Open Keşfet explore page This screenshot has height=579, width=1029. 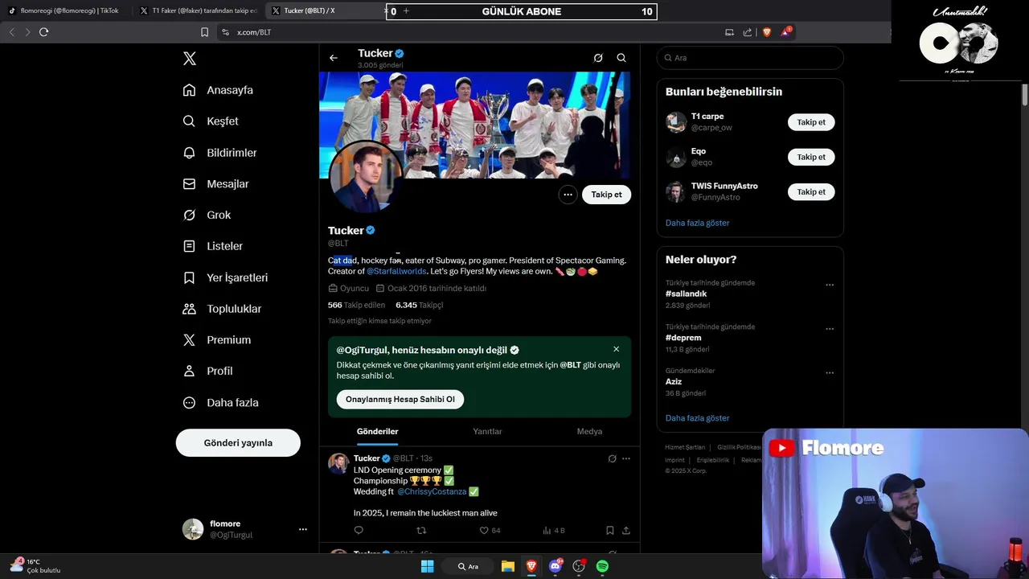coord(211,121)
